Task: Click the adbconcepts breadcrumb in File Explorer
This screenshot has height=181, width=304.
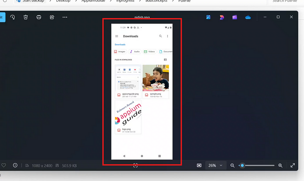Action: pos(156,1)
